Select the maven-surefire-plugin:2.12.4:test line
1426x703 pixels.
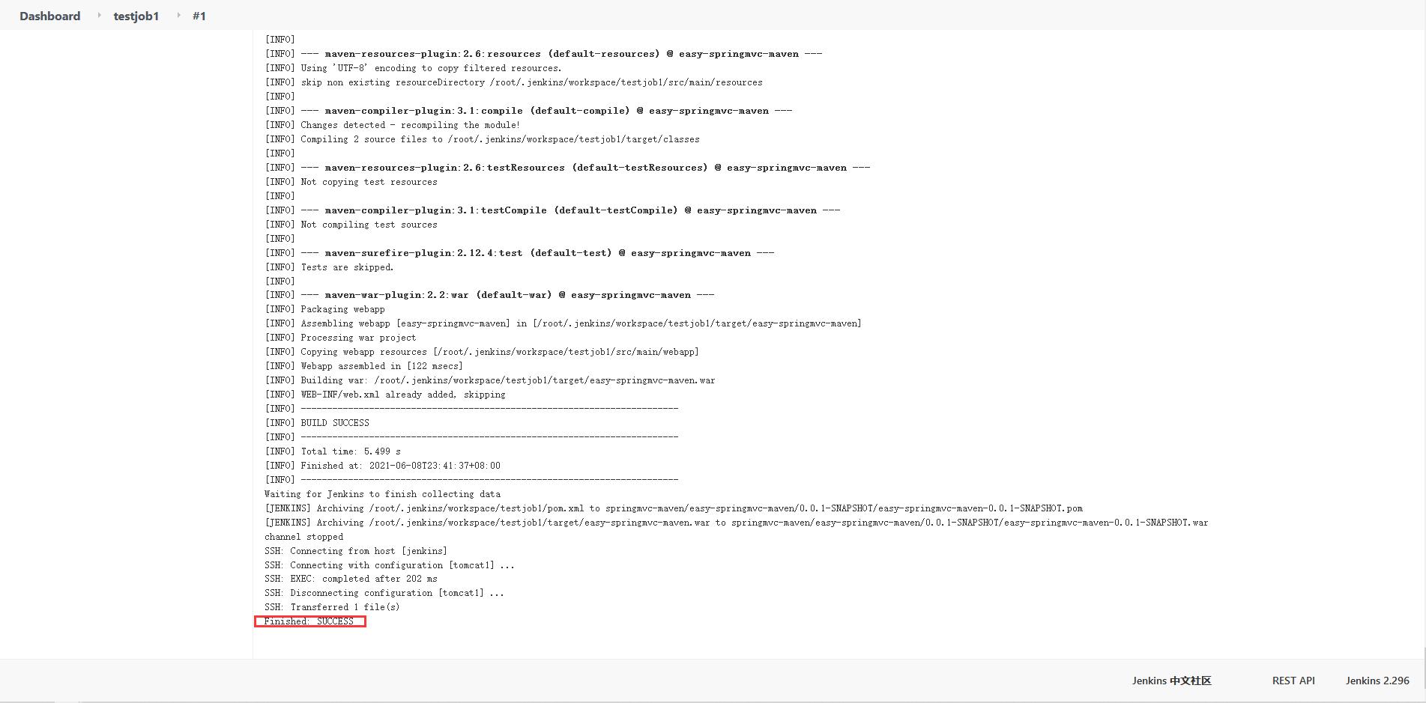pos(519,253)
